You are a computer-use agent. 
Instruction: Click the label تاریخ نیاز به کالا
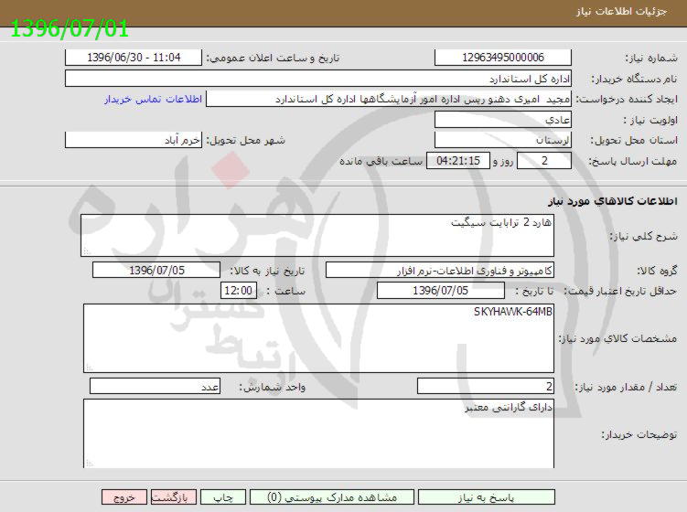[268, 272]
